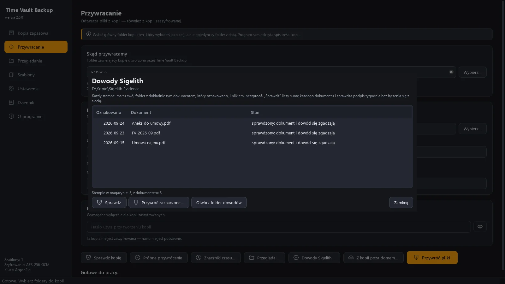
Task: Switch to the Dziennik section
Action: point(36,103)
